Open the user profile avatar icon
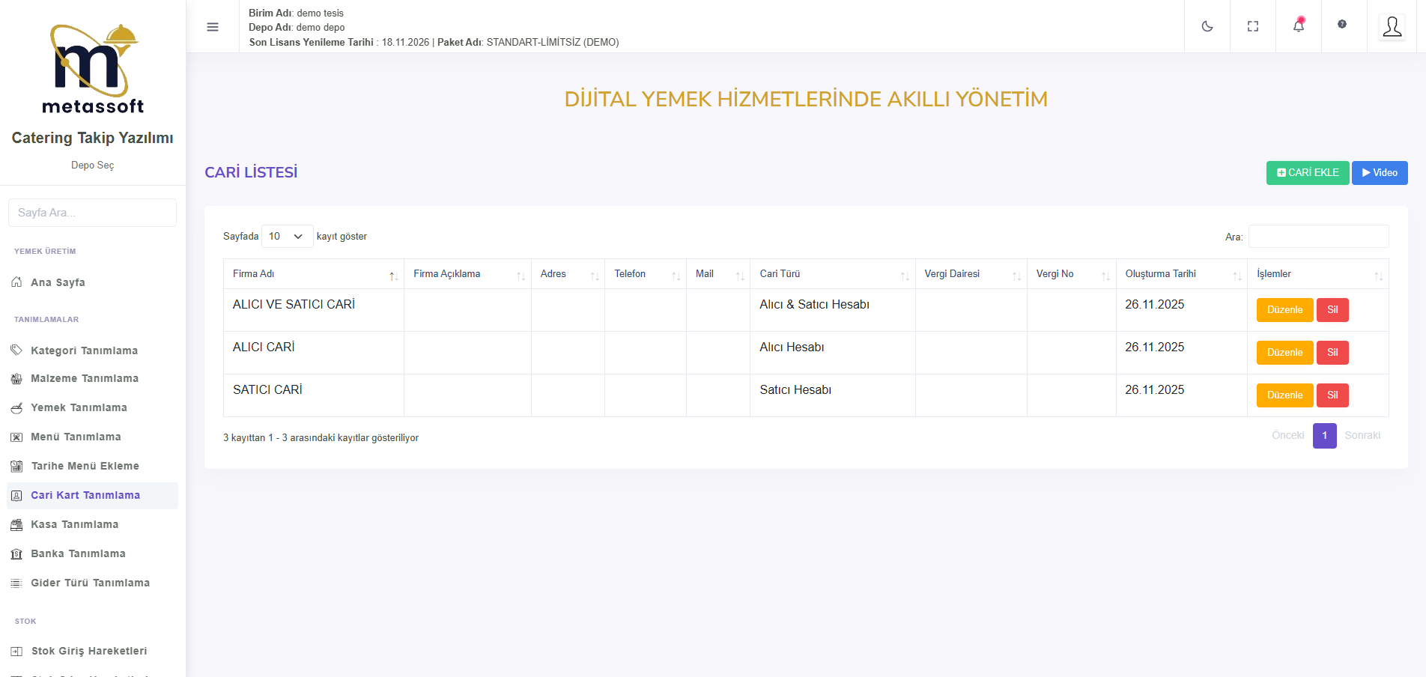Viewport: 1426px width, 677px height. tap(1392, 27)
